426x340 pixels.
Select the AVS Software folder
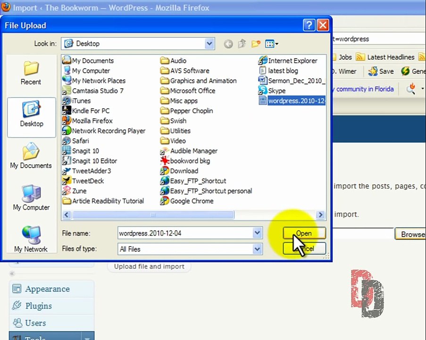coord(185,71)
